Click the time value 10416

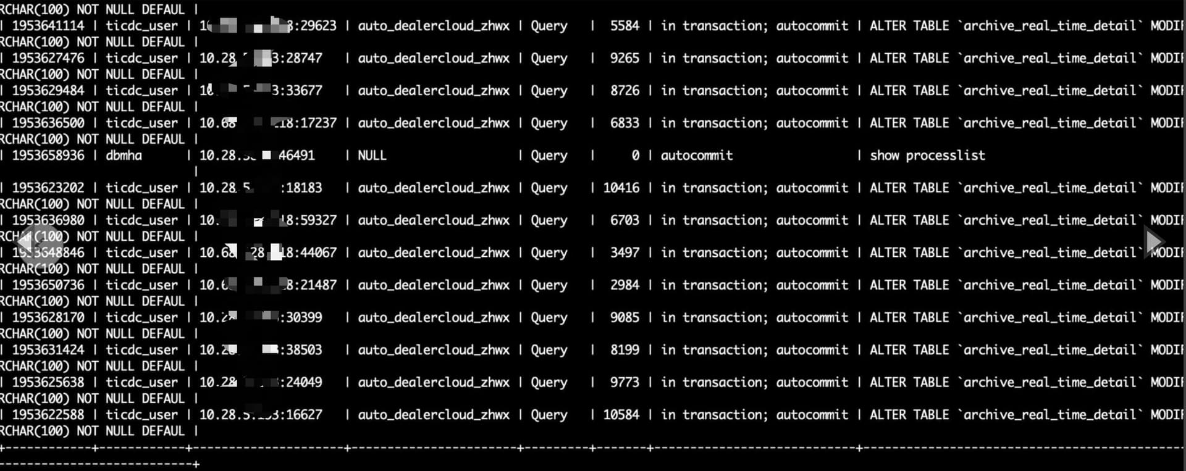[x=621, y=188]
